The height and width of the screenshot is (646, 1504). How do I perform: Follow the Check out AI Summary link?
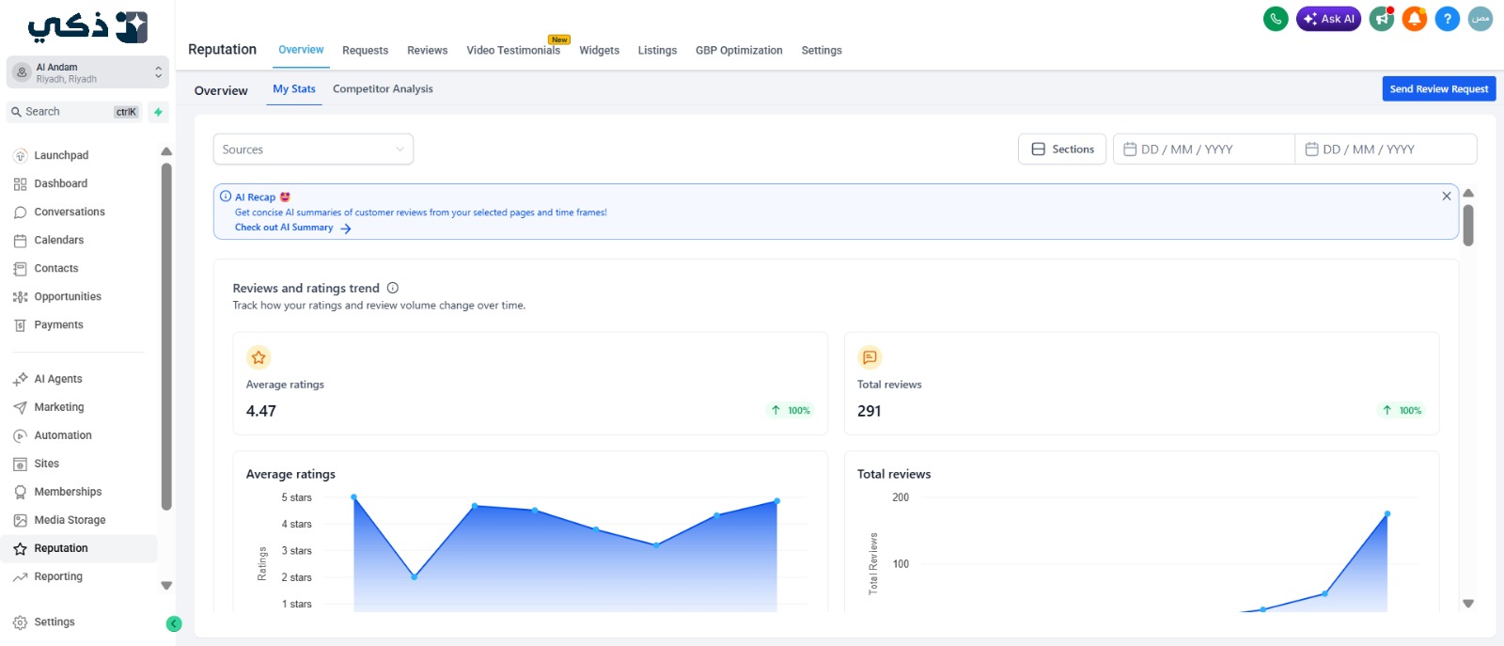coord(292,228)
